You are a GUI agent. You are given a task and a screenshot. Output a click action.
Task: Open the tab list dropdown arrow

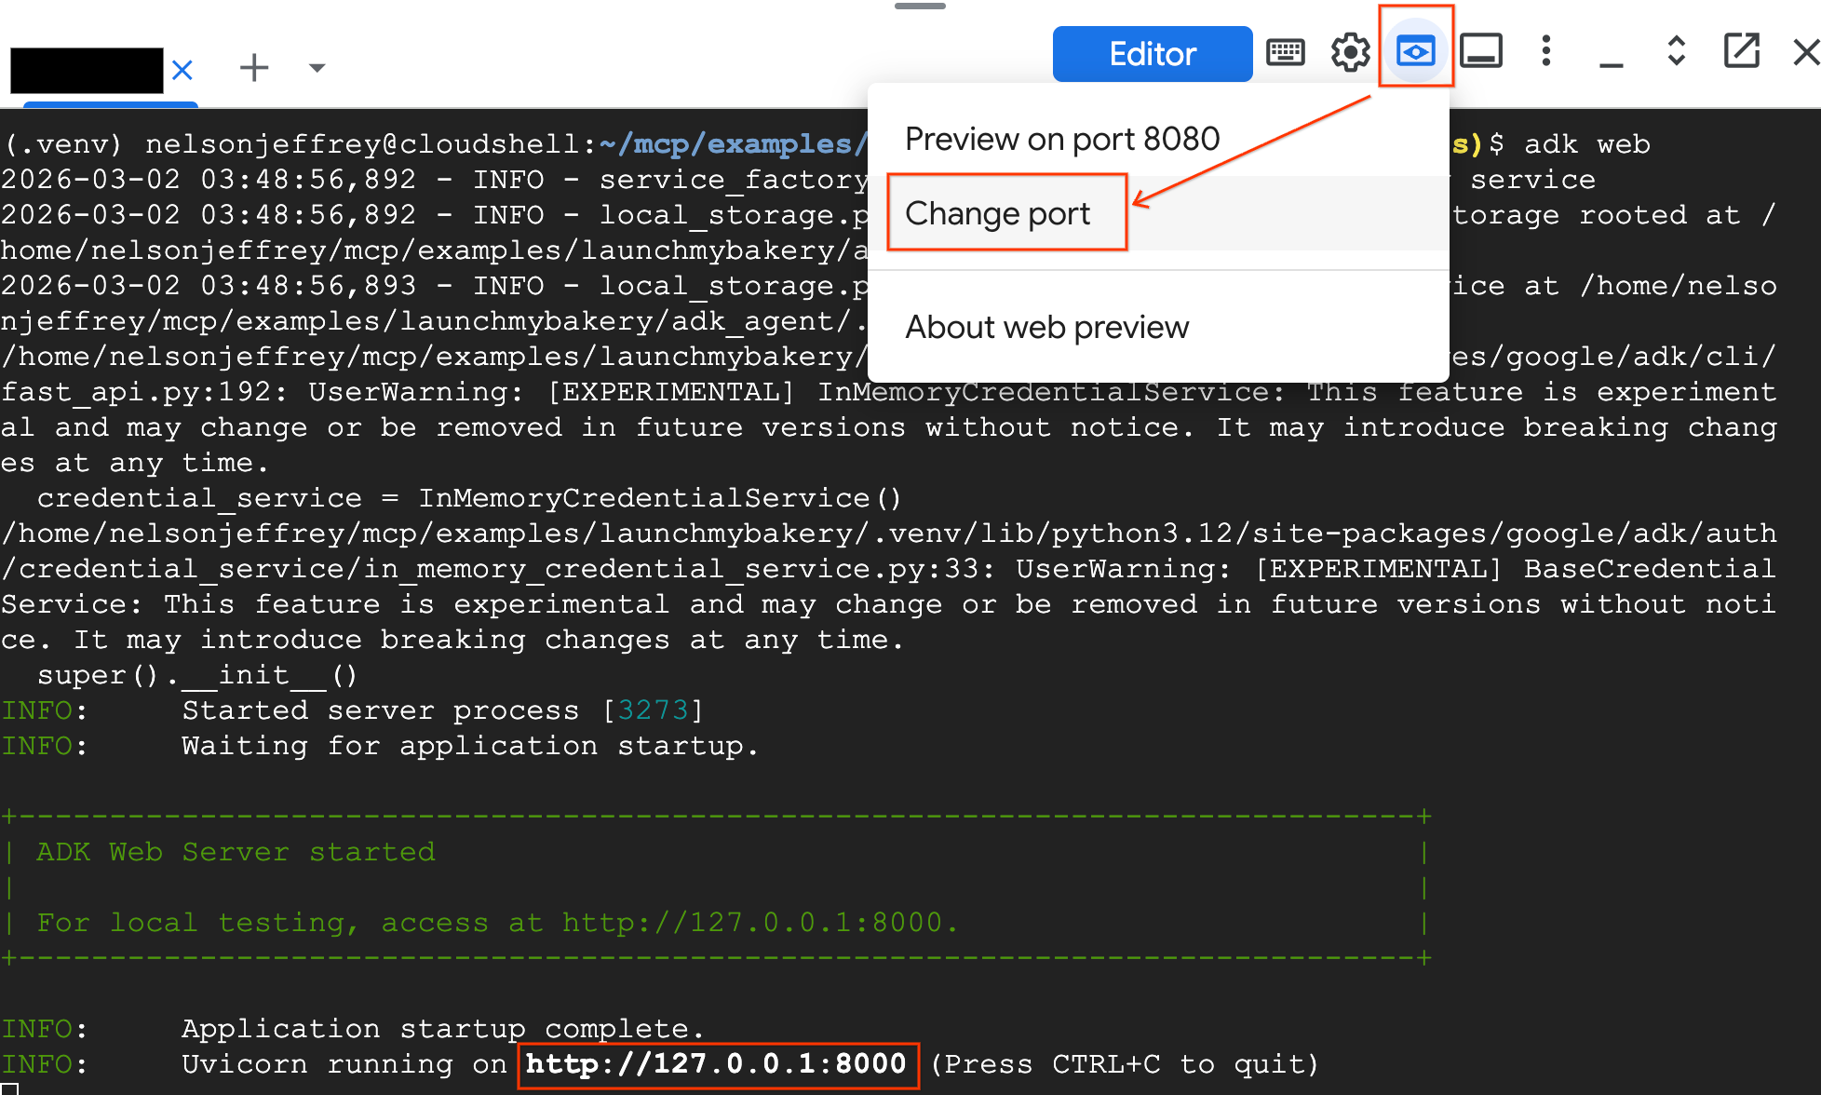(x=317, y=67)
